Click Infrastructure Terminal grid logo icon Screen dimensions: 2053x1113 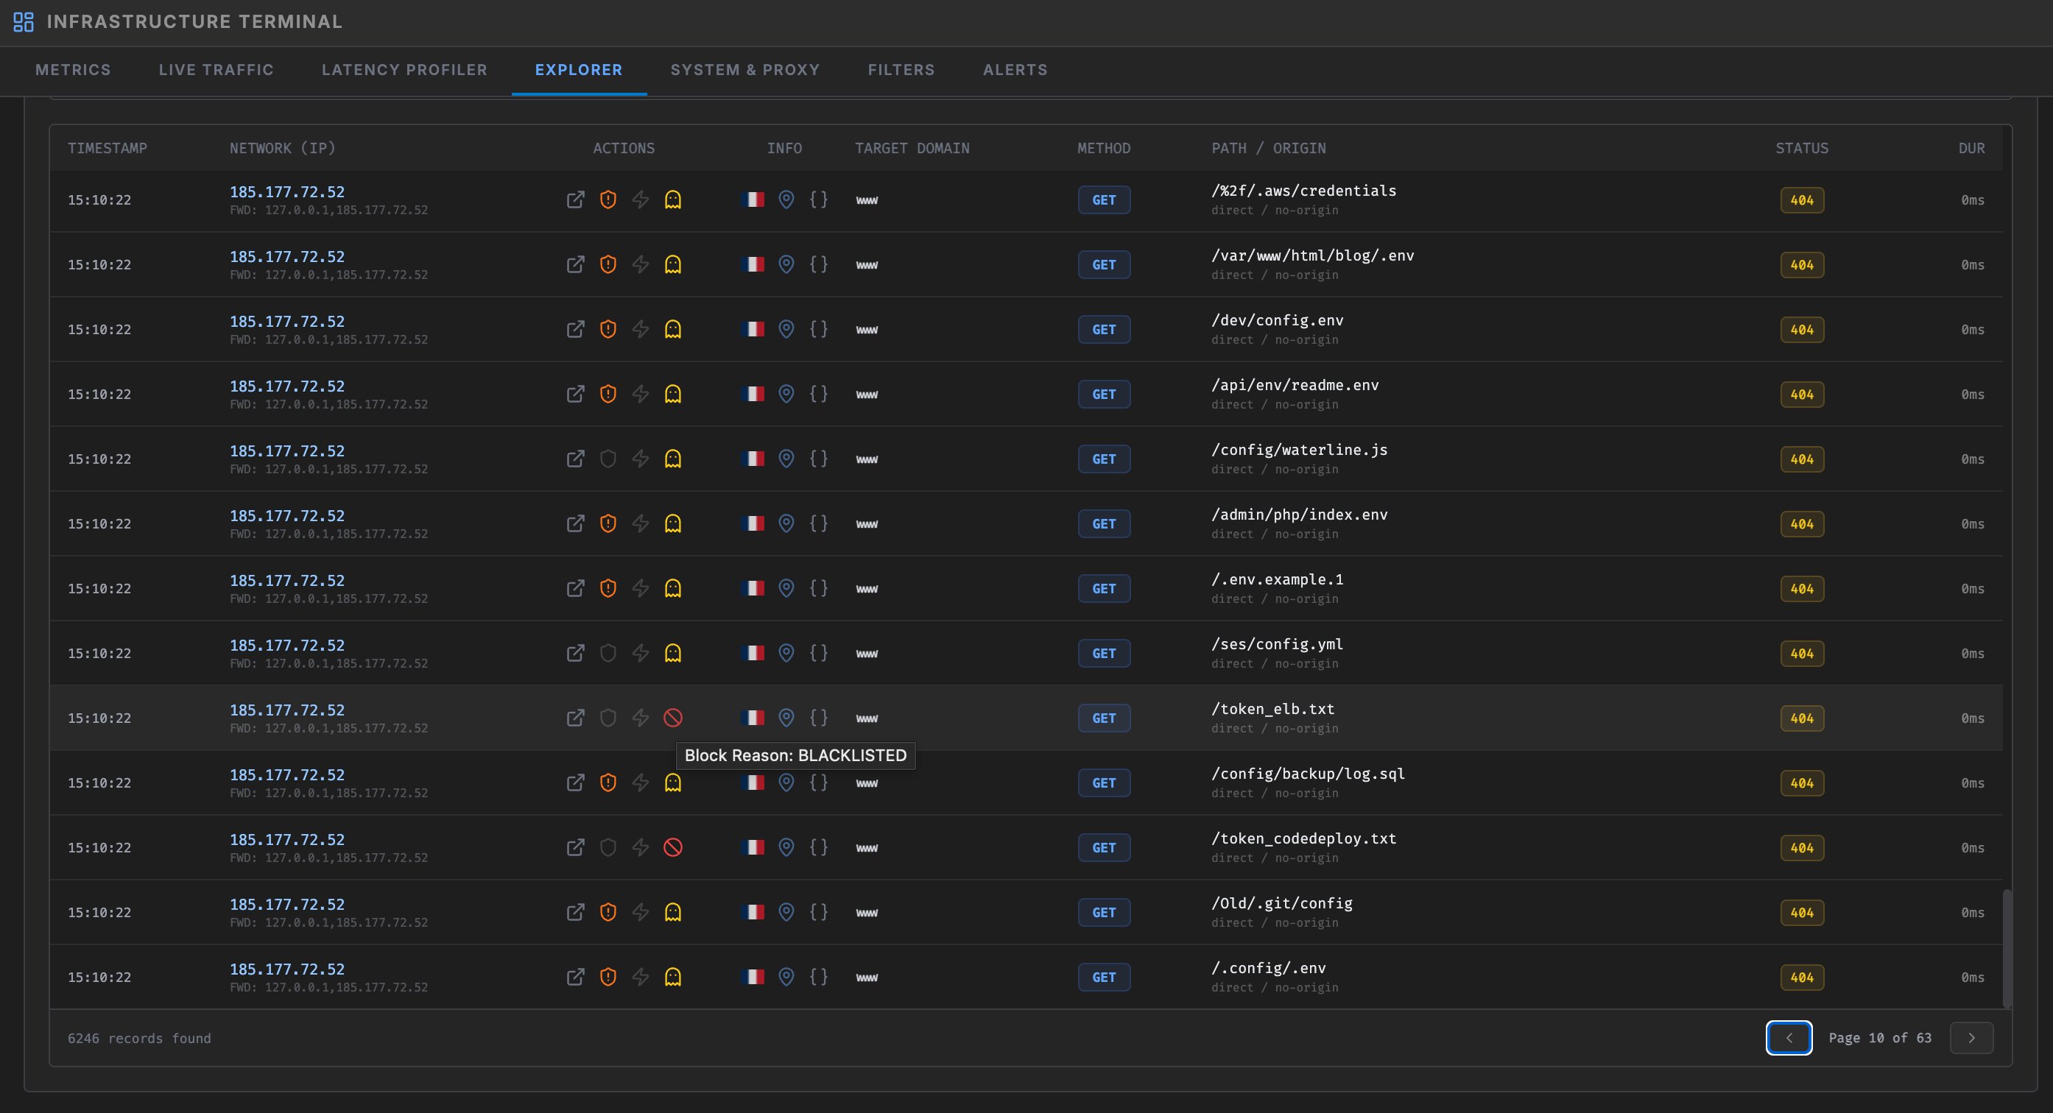(x=24, y=22)
